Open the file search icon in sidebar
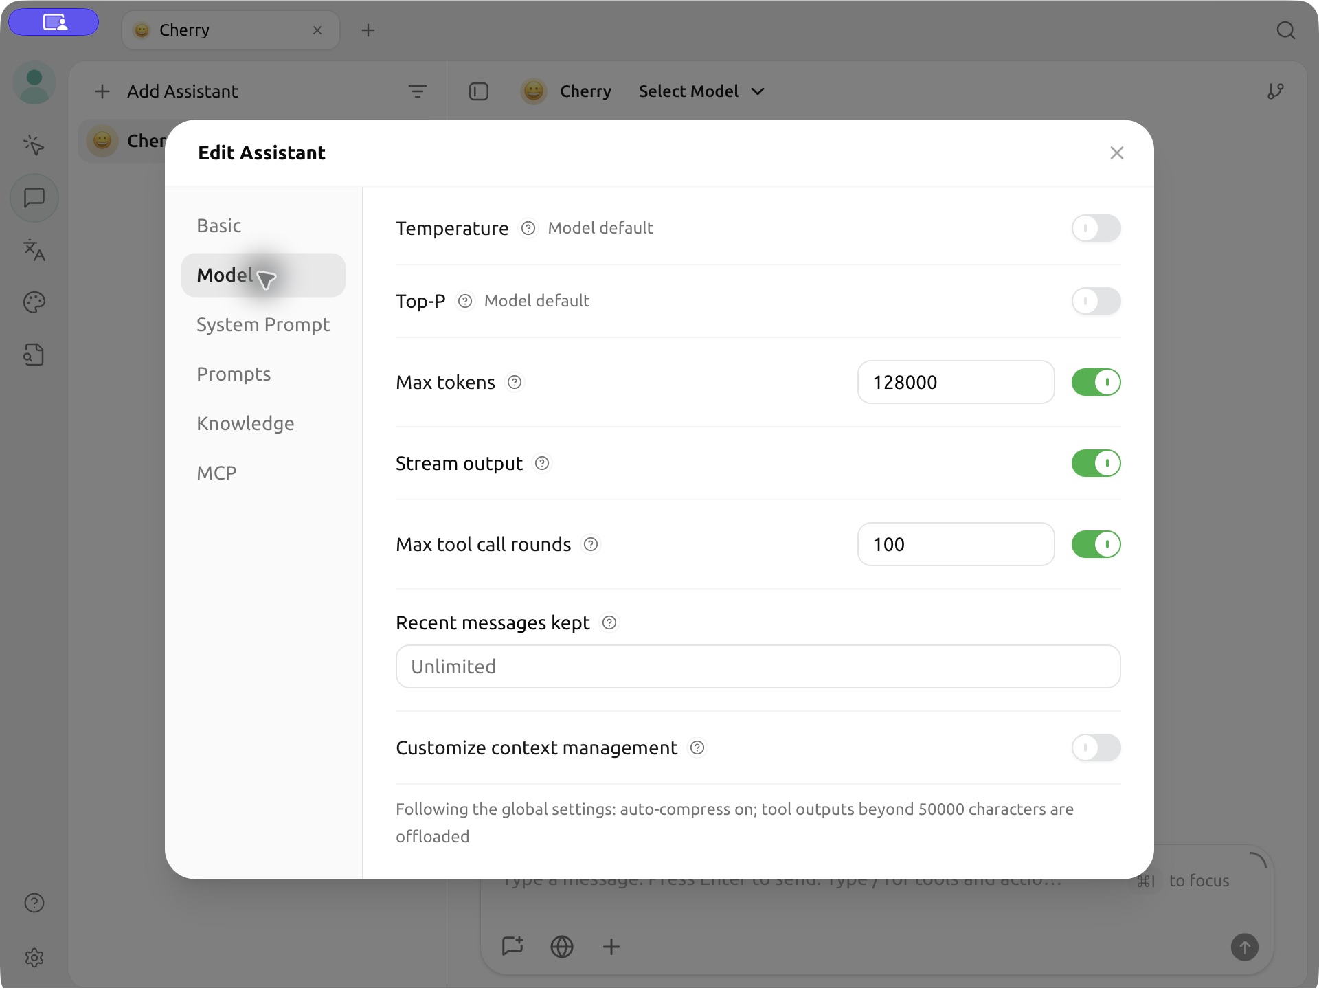 pos(34,355)
